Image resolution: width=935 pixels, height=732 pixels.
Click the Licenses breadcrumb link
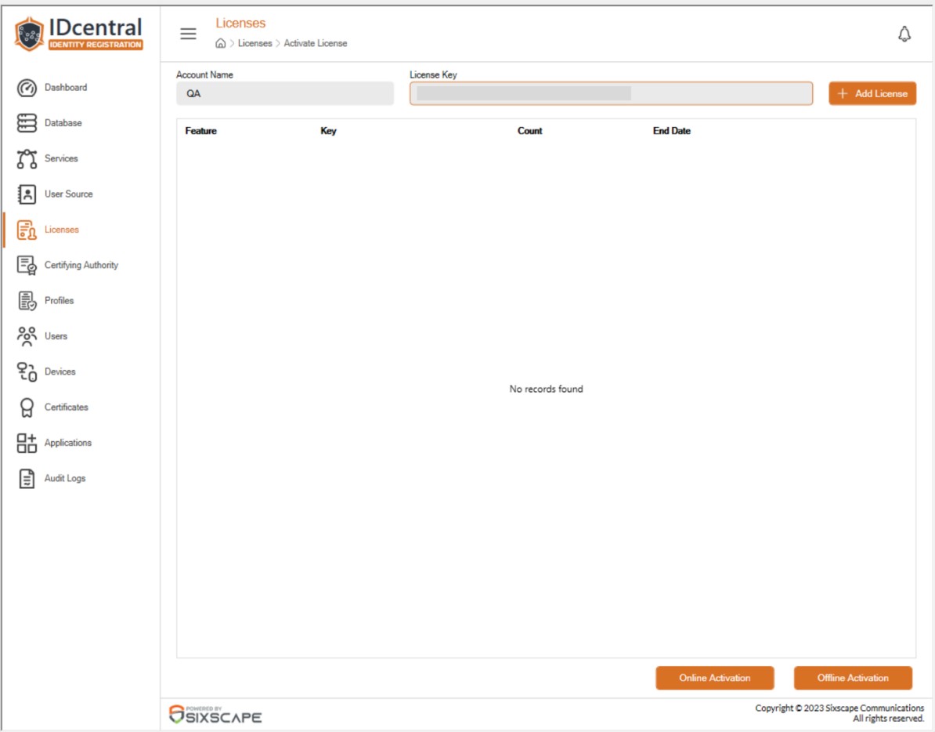(x=255, y=43)
